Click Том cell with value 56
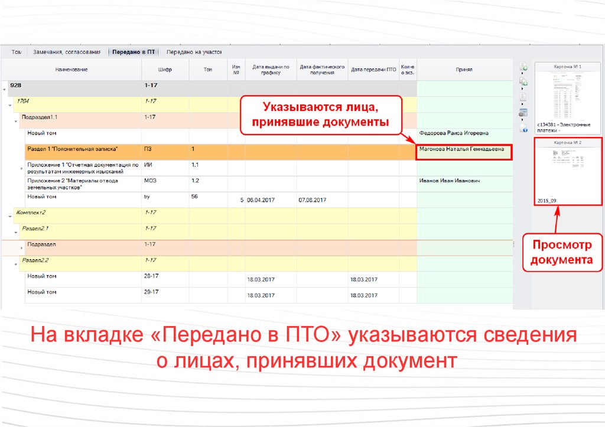605x427 pixels. point(208,200)
